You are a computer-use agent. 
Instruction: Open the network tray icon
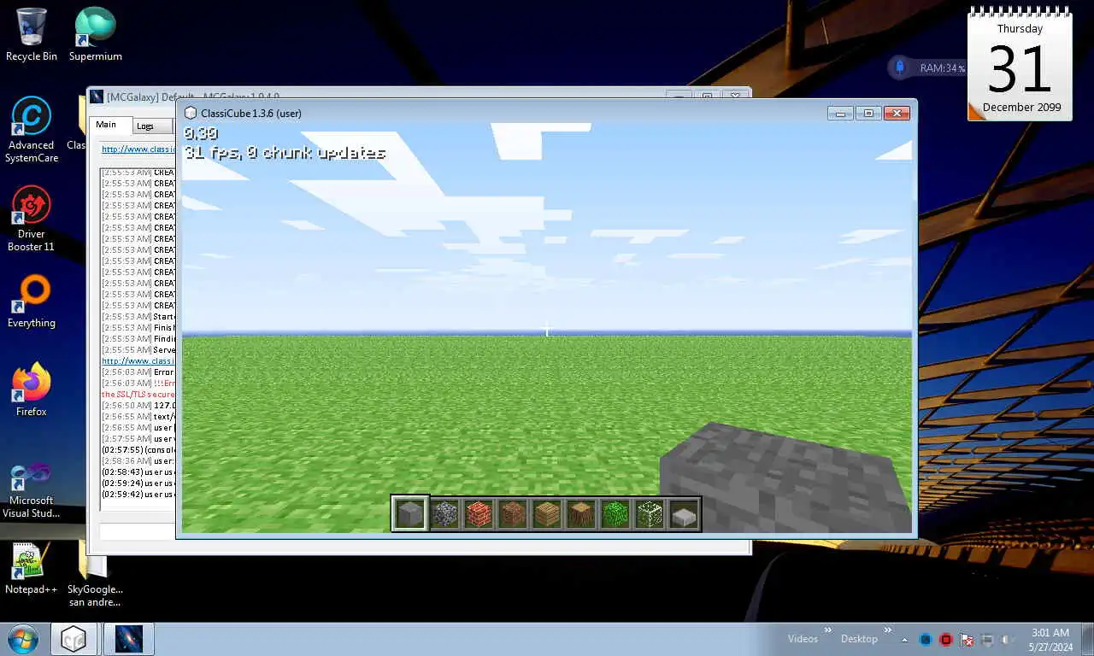pyautogui.click(x=987, y=640)
